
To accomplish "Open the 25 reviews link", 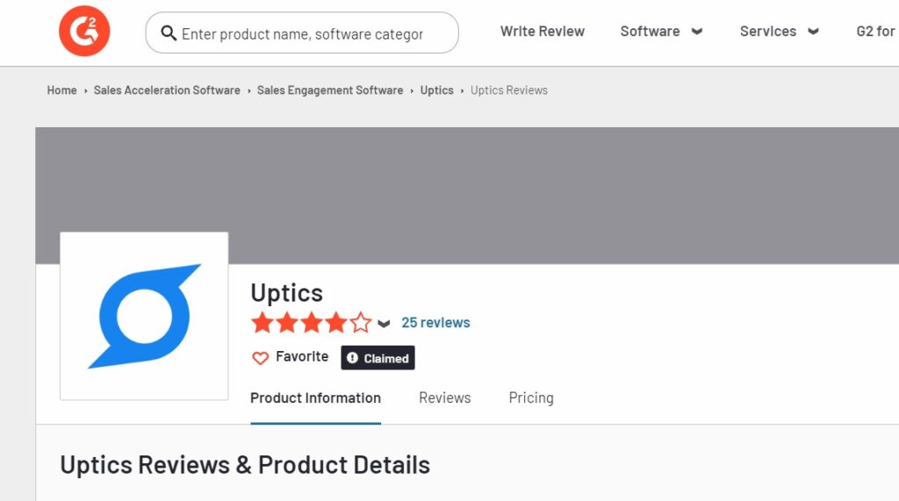I will pyautogui.click(x=435, y=323).
